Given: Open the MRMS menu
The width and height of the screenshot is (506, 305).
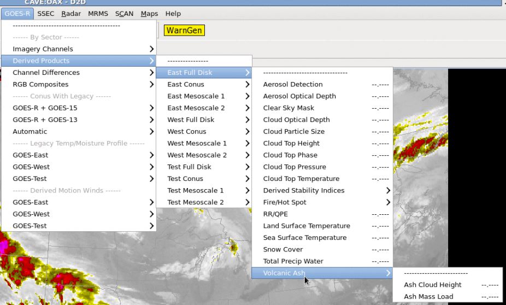Looking at the screenshot, I should 98,14.
